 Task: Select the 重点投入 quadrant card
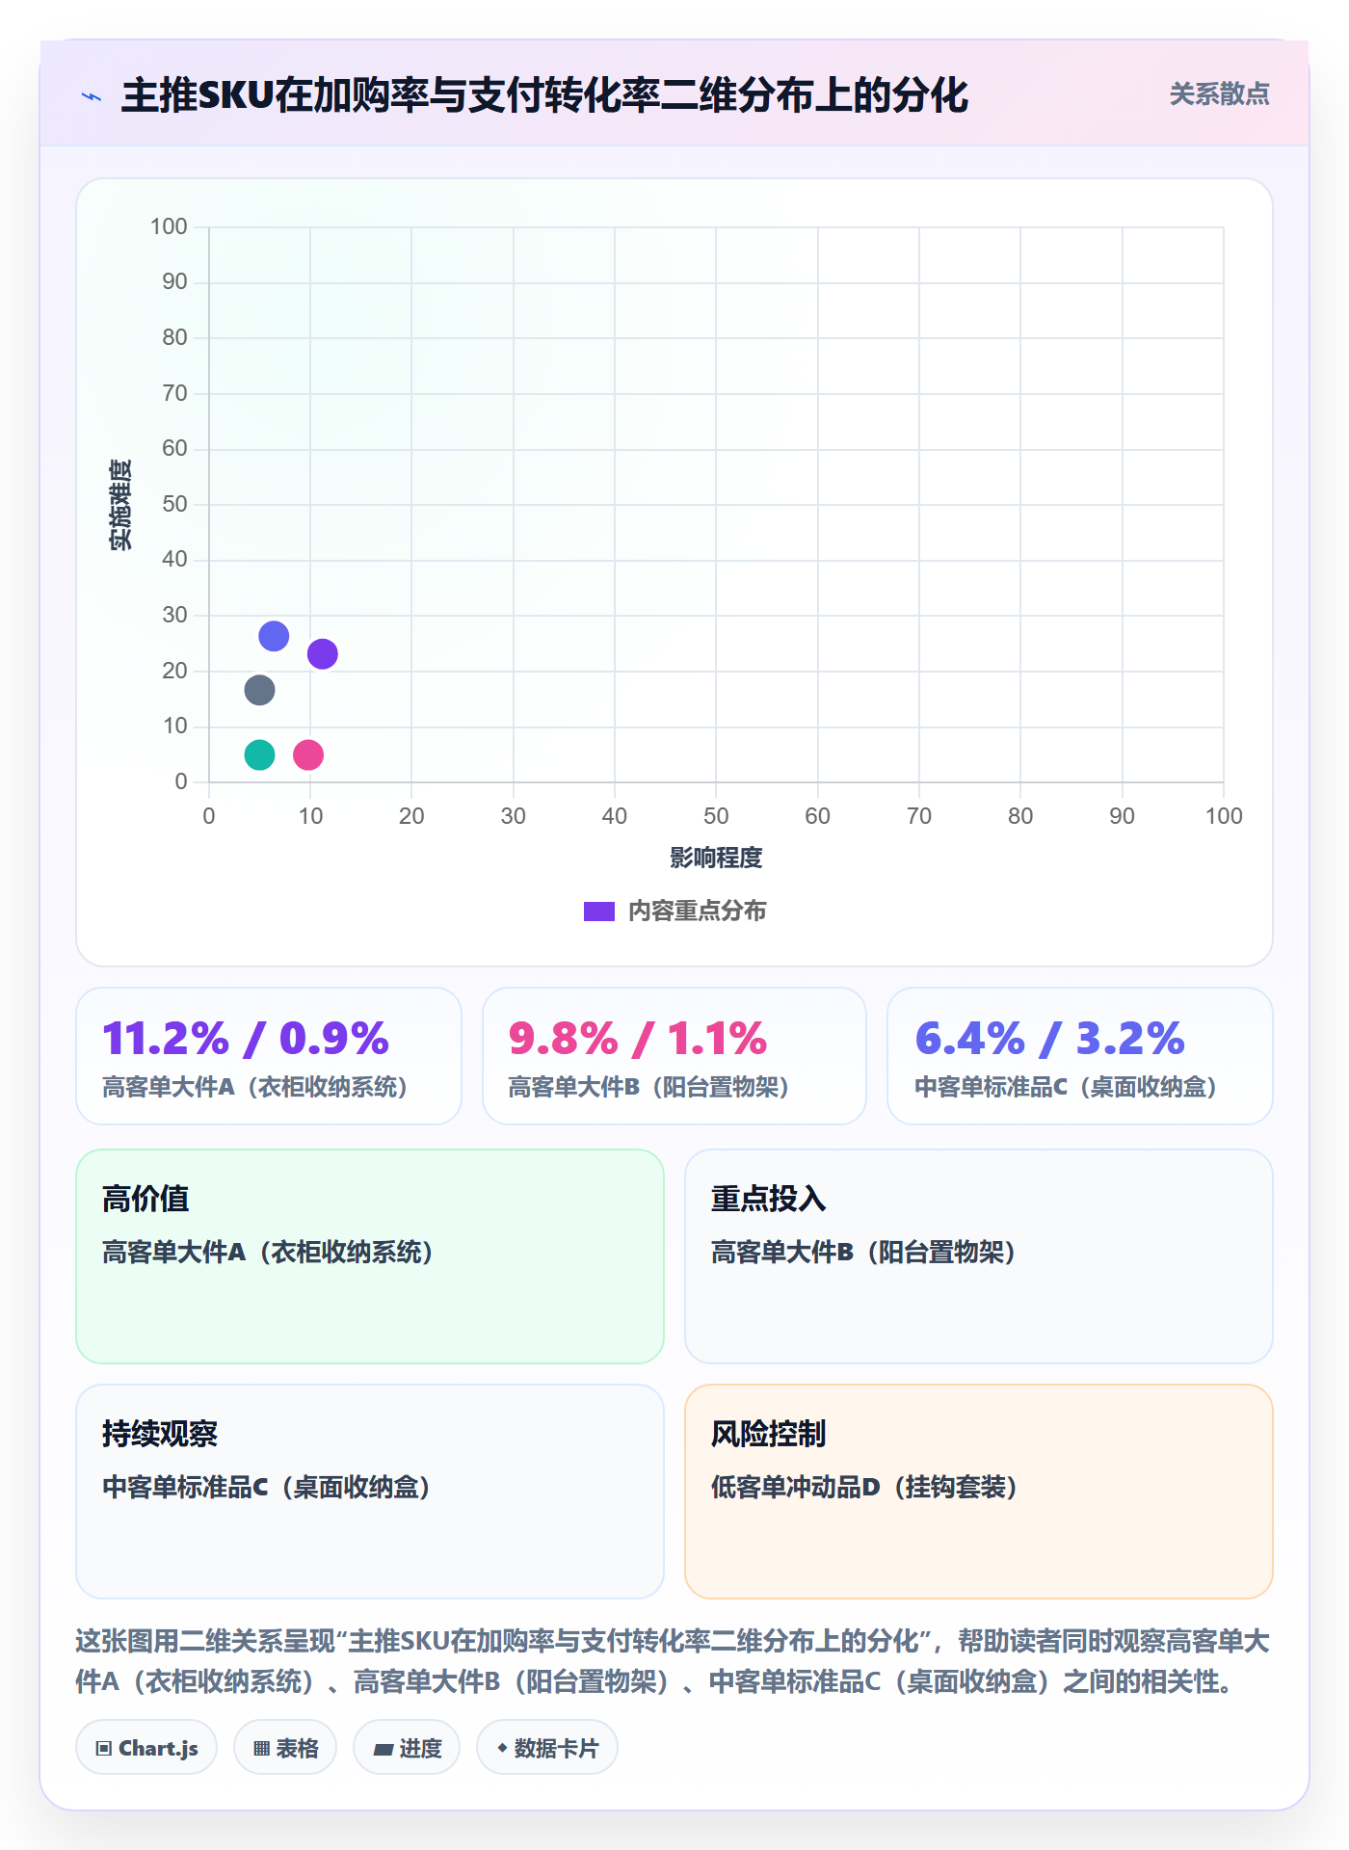979,1255
